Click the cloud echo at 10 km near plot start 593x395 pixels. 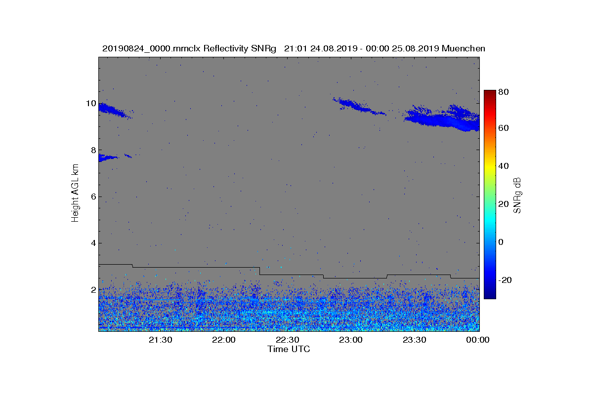click(115, 110)
